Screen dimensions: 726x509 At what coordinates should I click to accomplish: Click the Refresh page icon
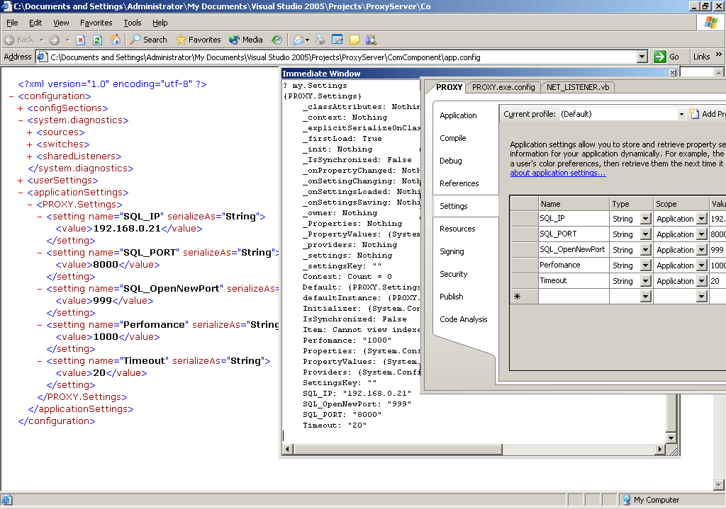coord(97,40)
